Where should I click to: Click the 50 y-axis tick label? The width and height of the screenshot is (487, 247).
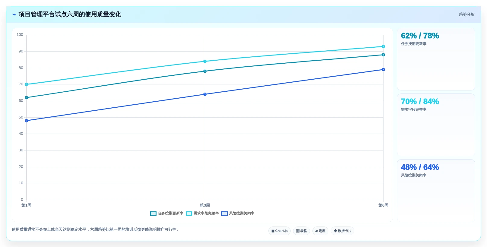[x=21, y=117]
